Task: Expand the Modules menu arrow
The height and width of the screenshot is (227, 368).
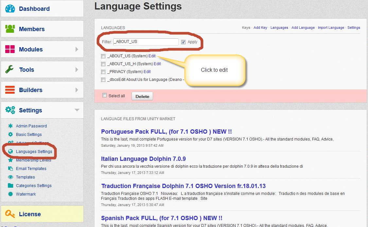Action: coord(77,49)
